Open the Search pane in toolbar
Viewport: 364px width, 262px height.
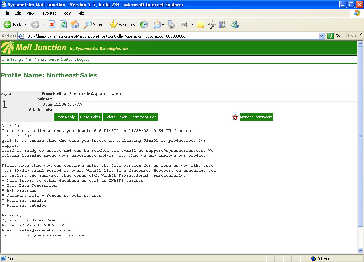click(95, 25)
